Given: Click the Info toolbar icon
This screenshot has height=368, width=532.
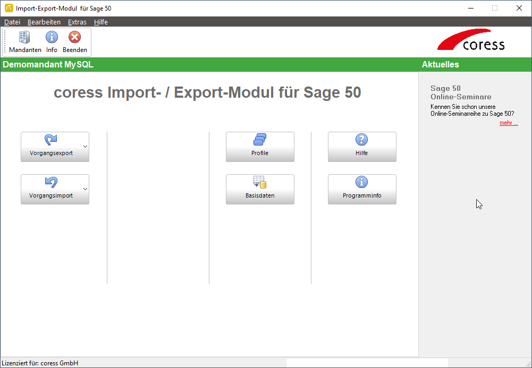Looking at the screenshot, I should (52, 42).
